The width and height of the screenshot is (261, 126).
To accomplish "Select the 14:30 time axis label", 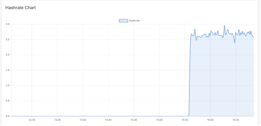I will click(134, 120).
